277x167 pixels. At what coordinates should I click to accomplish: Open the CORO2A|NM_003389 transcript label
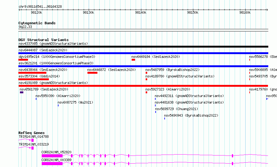coord(56,160)
